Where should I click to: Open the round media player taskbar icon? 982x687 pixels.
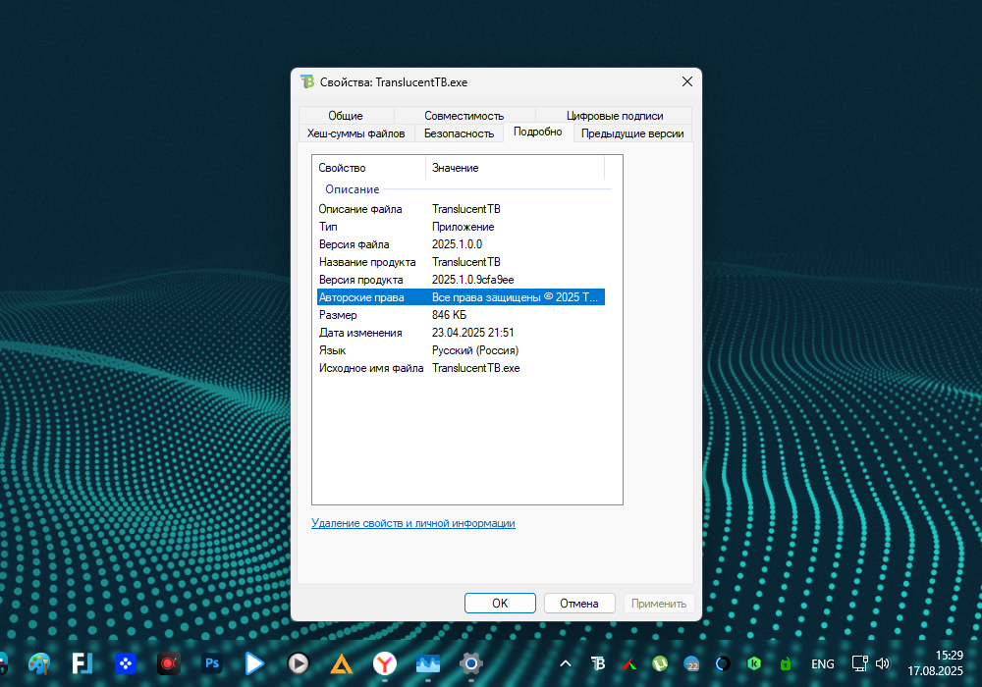[x=299, y=663]
